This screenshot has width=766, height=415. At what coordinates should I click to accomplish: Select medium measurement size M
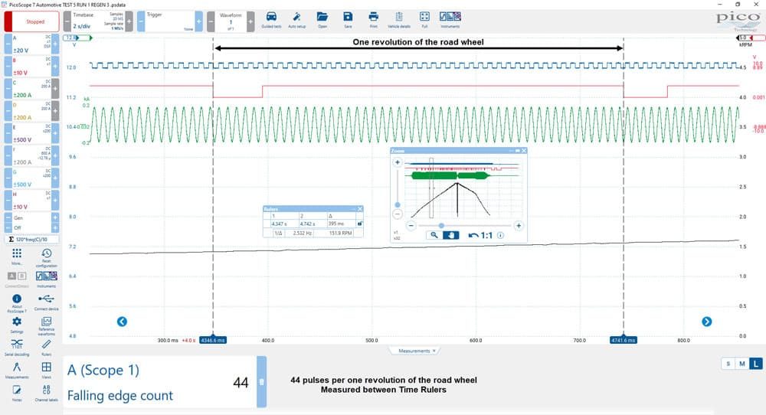[742, 364]
